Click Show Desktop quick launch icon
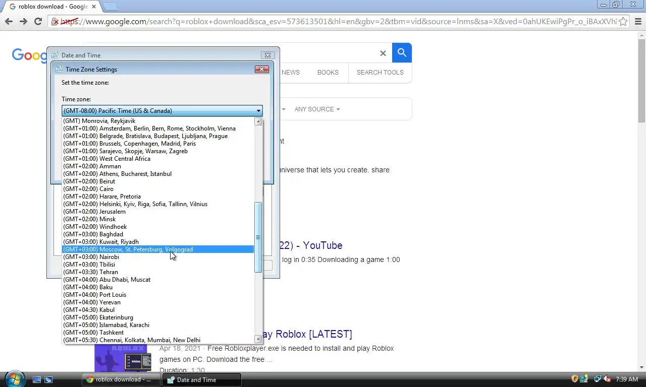This screenshot has width=646, height=387. 36,379
